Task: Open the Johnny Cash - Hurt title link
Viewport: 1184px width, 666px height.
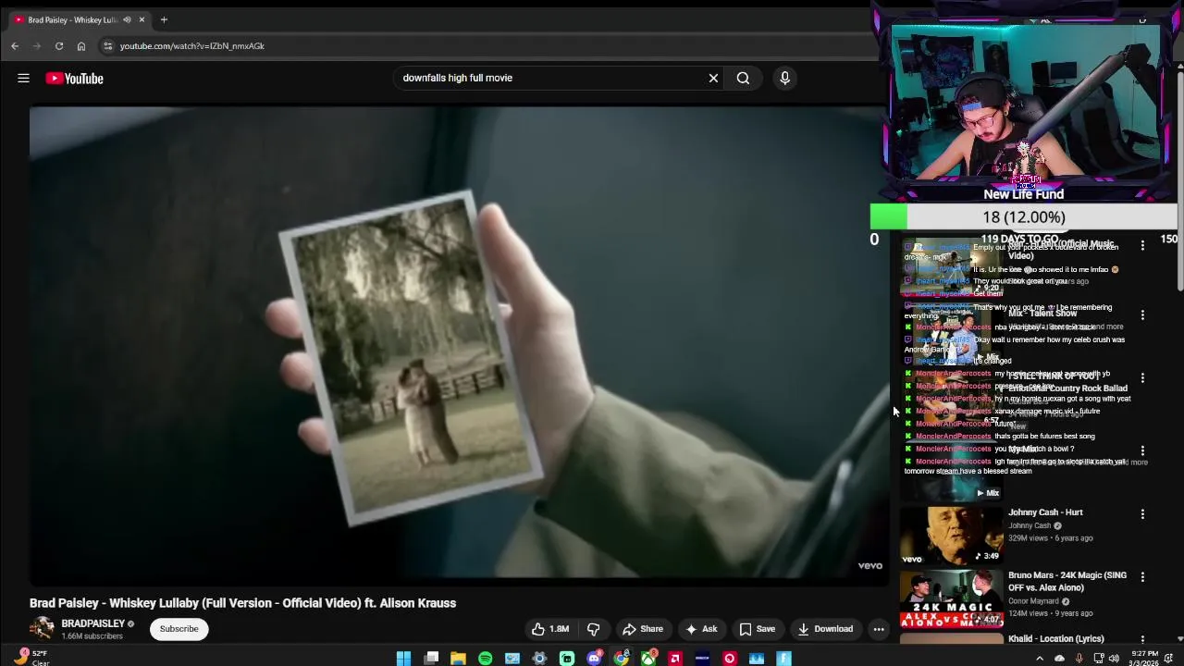Action: pos(1045,512)
